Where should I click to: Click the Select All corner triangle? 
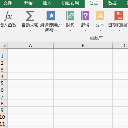pos(4,46)
